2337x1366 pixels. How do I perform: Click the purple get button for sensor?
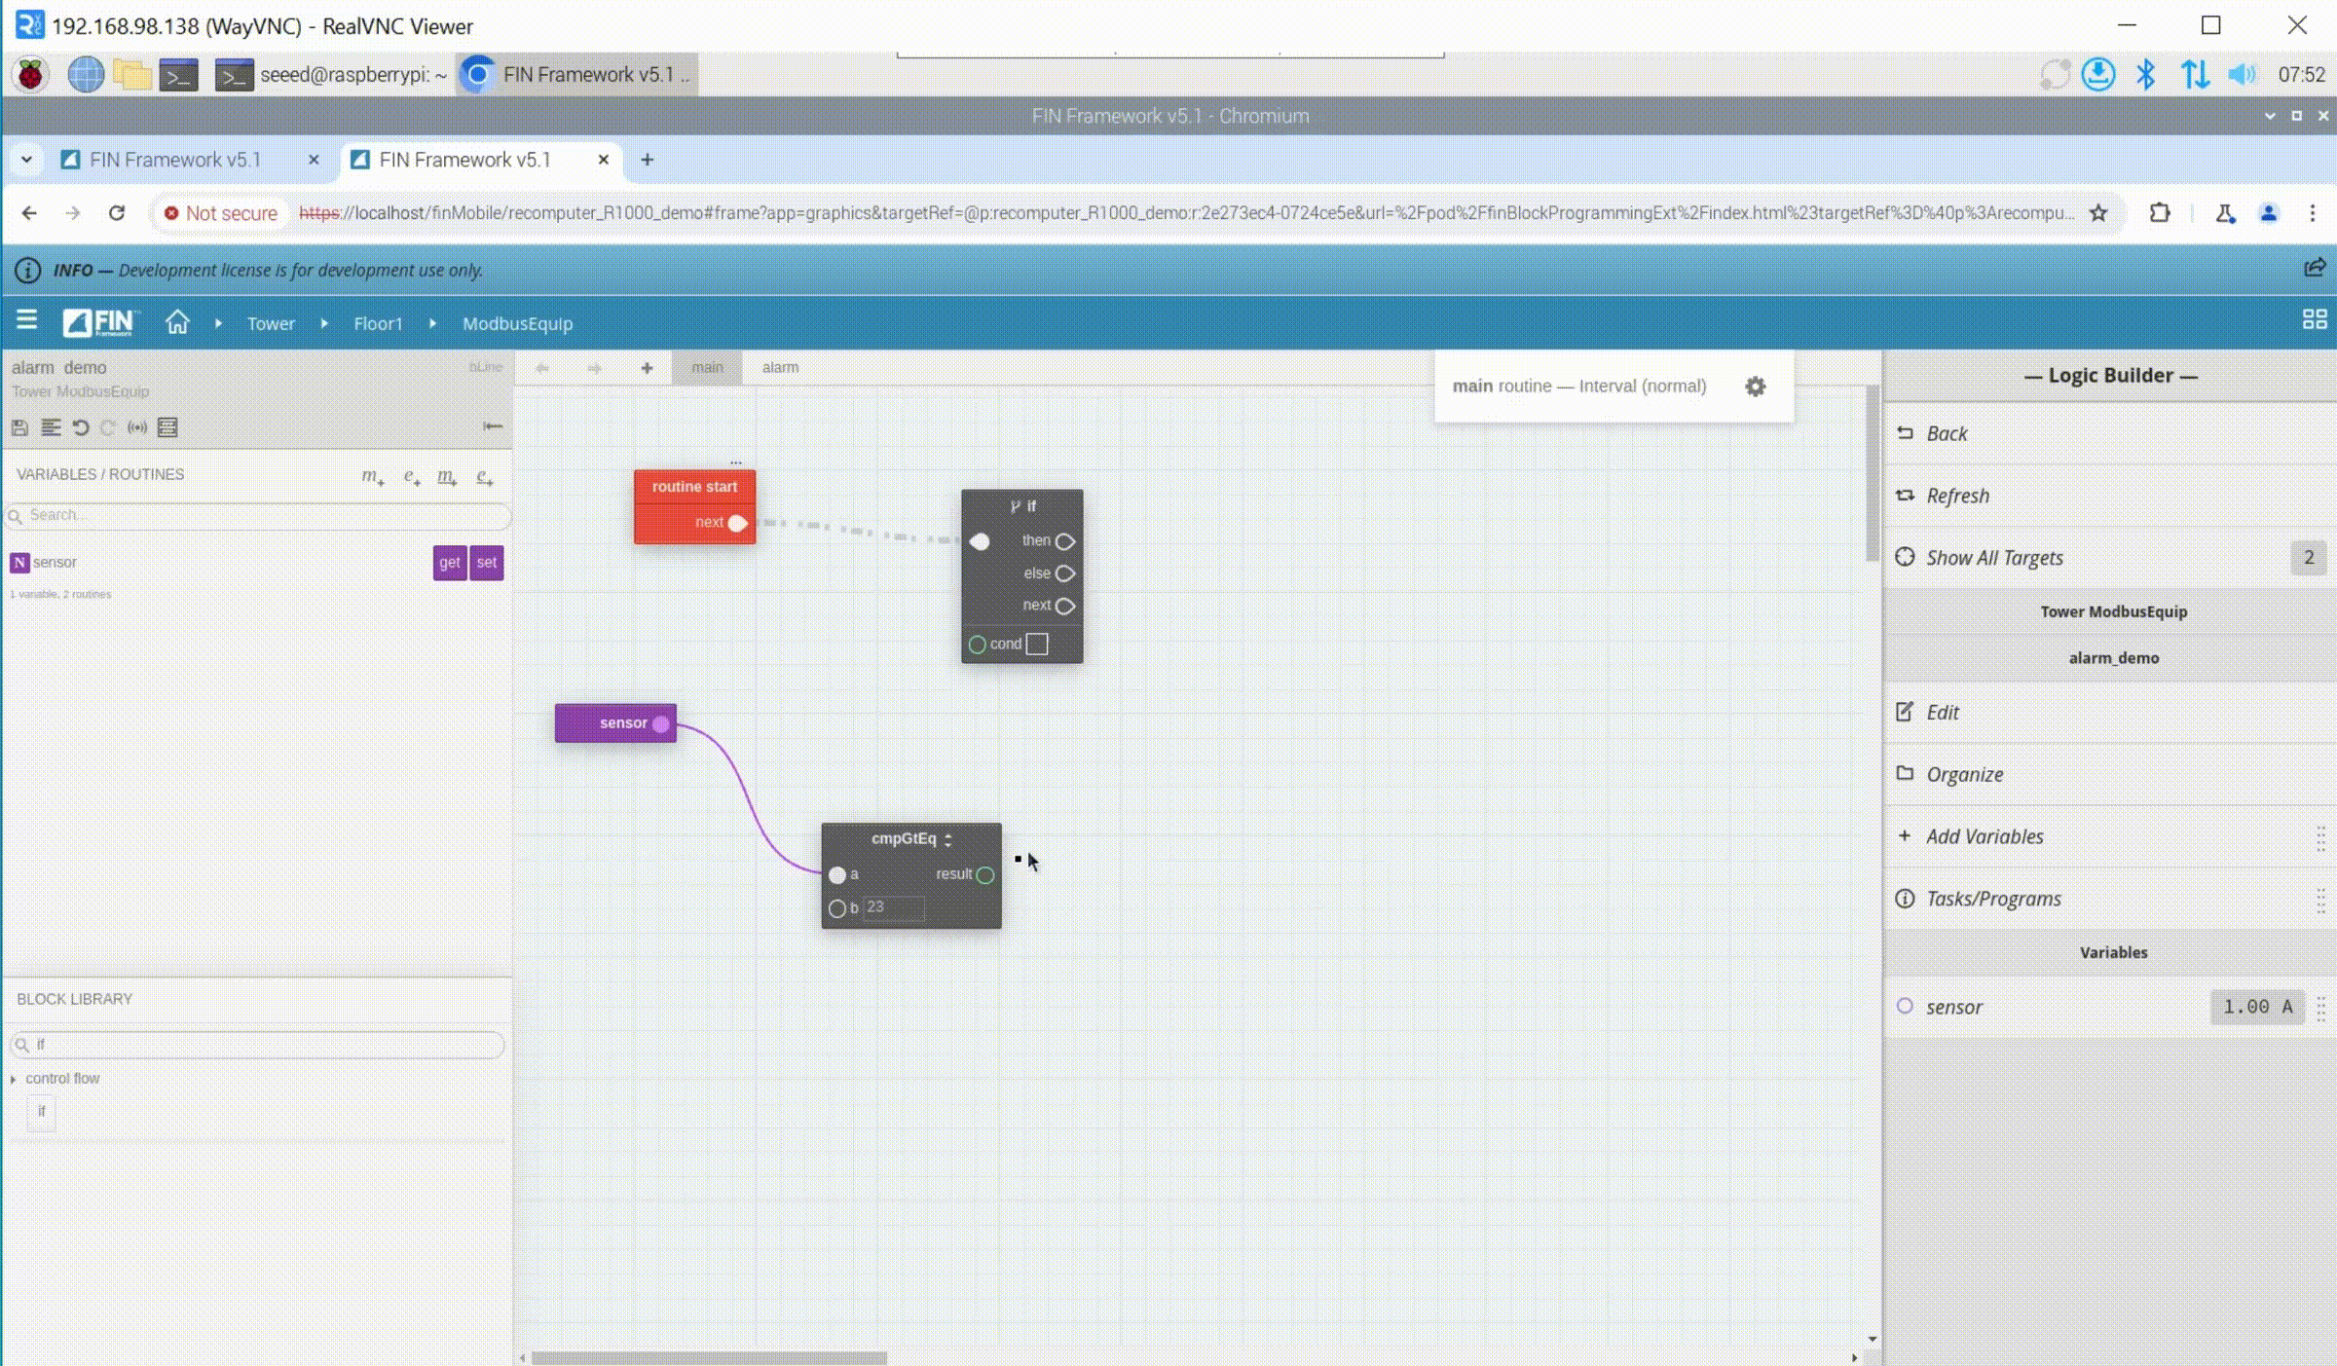tap(449, 563)
